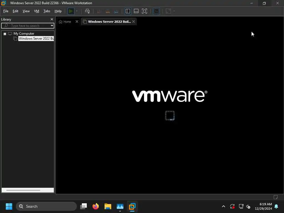
Task: Open the Windows Start menu
Action: [9, 206]
